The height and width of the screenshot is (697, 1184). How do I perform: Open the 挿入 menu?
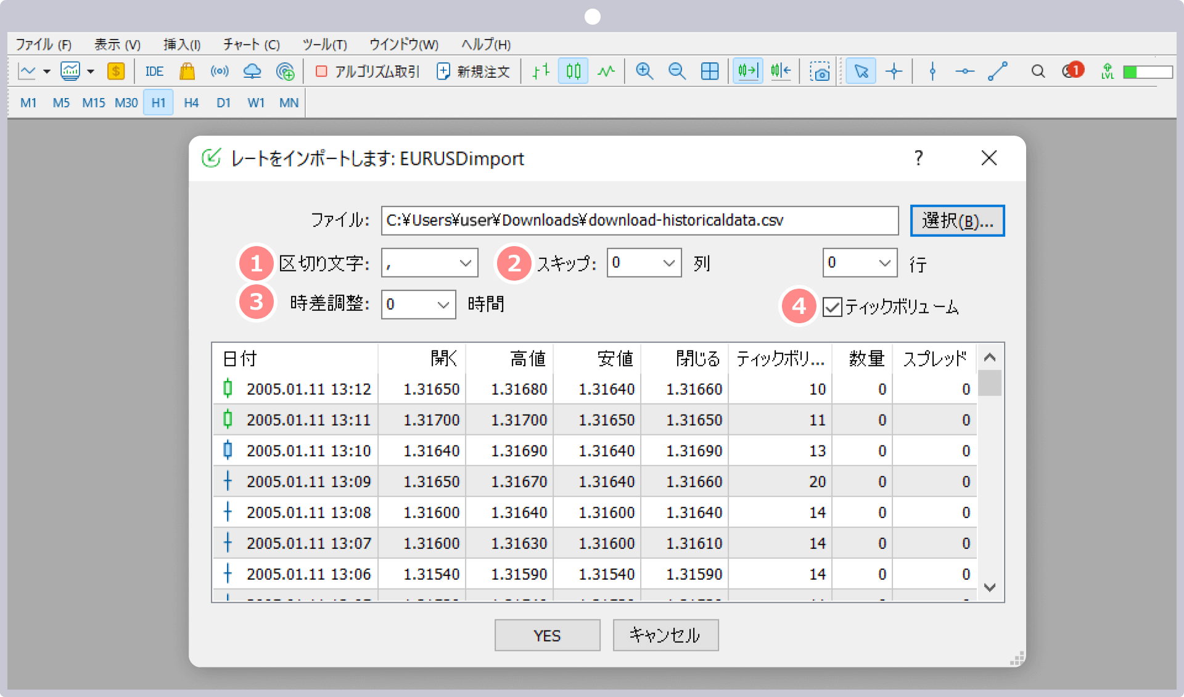(182, 44)
